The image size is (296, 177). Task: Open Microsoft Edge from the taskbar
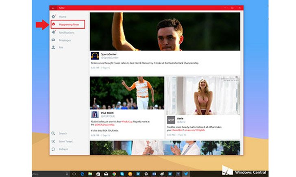point(82,174)
